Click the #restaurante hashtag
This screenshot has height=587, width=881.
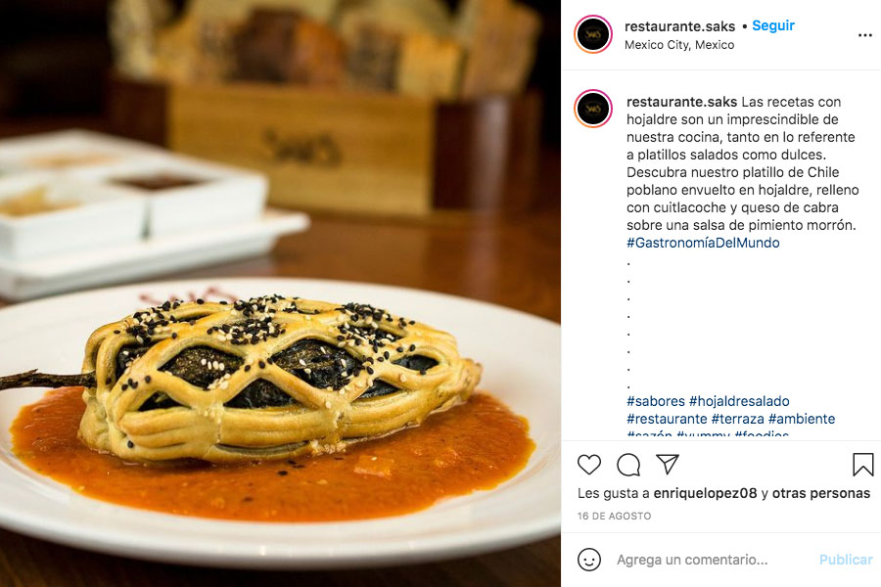667,419
